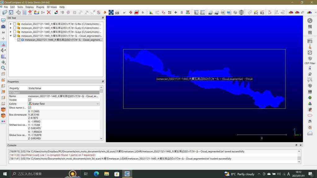Click the red X Delete icon
The height and width of the screenshot is (178, 317).
pyautogui.click(x=49, y=12)
